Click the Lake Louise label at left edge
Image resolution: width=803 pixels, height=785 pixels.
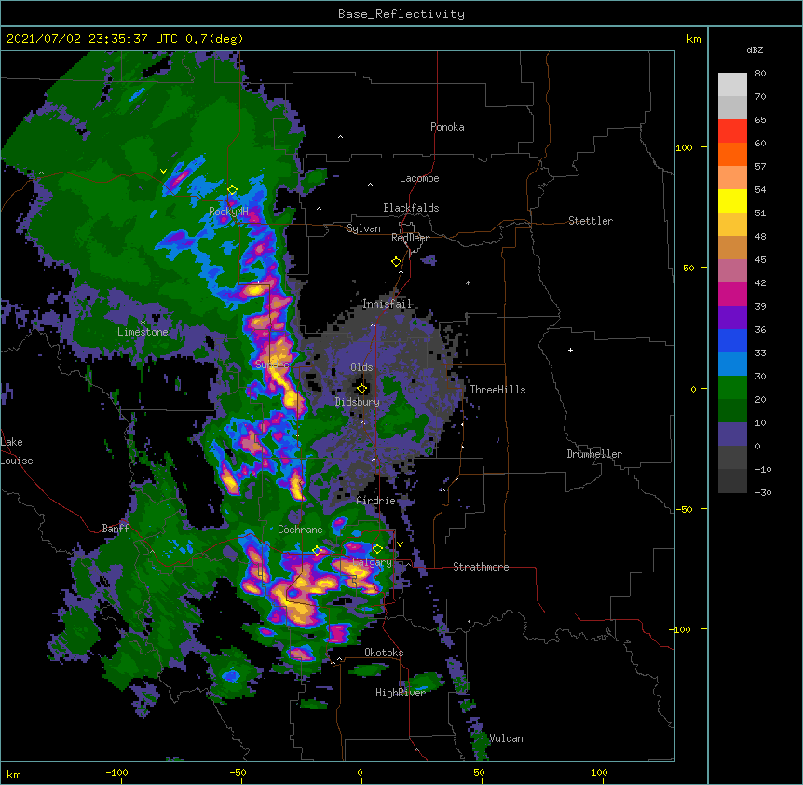17,451
